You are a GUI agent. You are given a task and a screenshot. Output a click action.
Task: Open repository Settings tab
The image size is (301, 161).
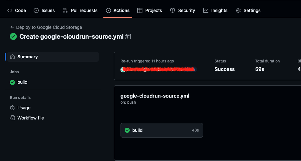coord(248,10)
